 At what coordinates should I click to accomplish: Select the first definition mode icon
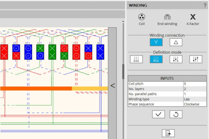pos(136,59)
